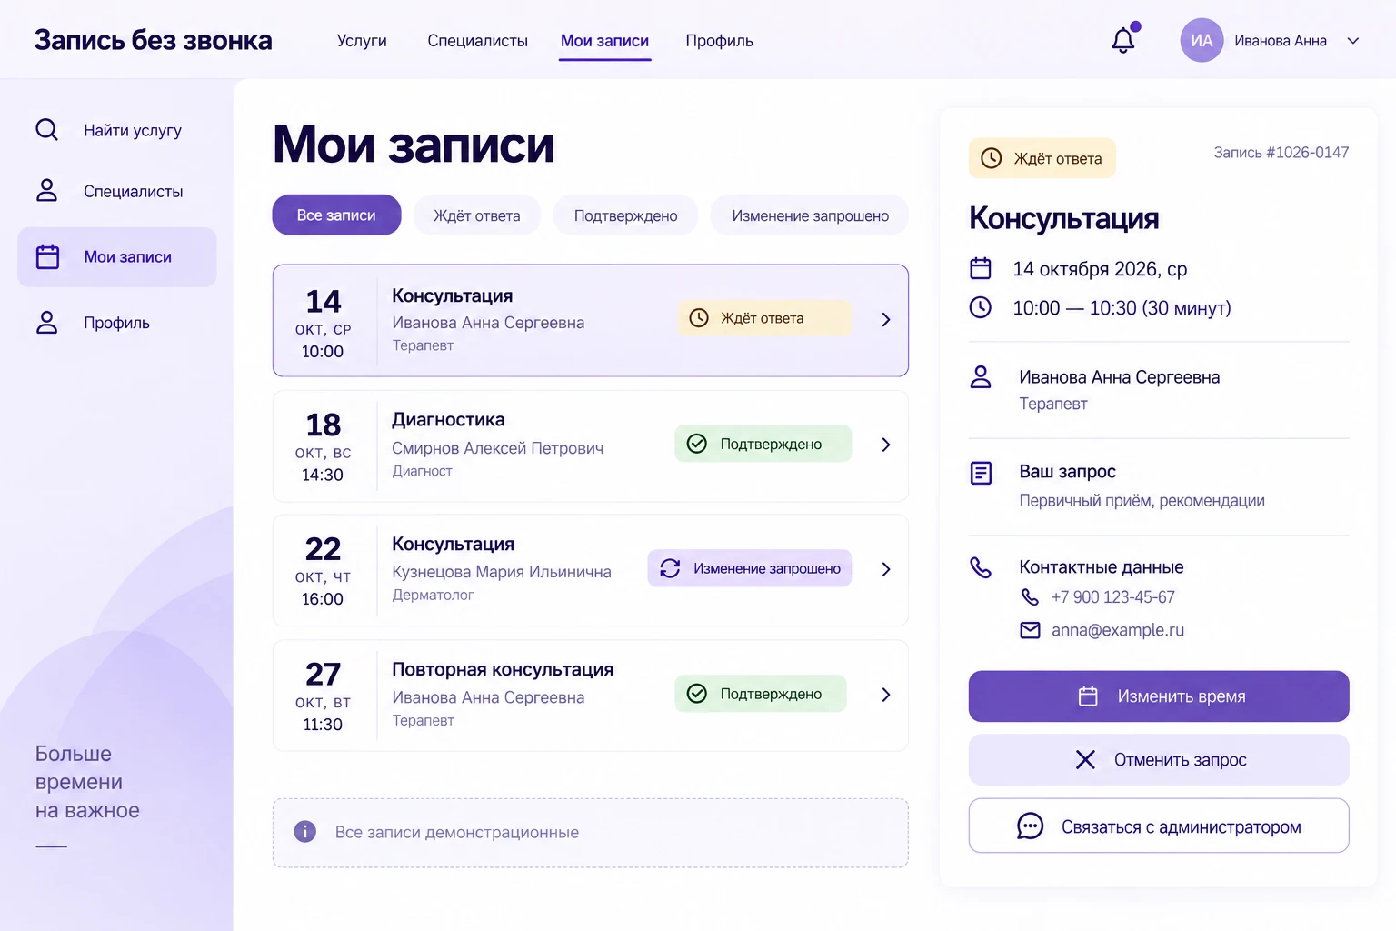
Task: Expand the Иванова Анна account menu chevron
Action: 1352,41
